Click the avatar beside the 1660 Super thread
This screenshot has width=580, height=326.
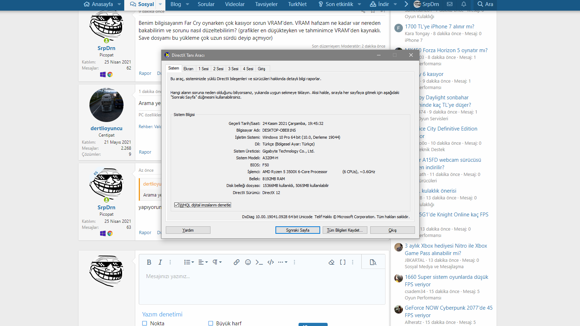pos(399,278)
